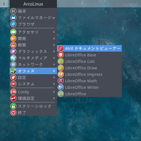Click the システム label text
Screen dimensions: 141x141
pyautogui.click(x=26, y=84)
